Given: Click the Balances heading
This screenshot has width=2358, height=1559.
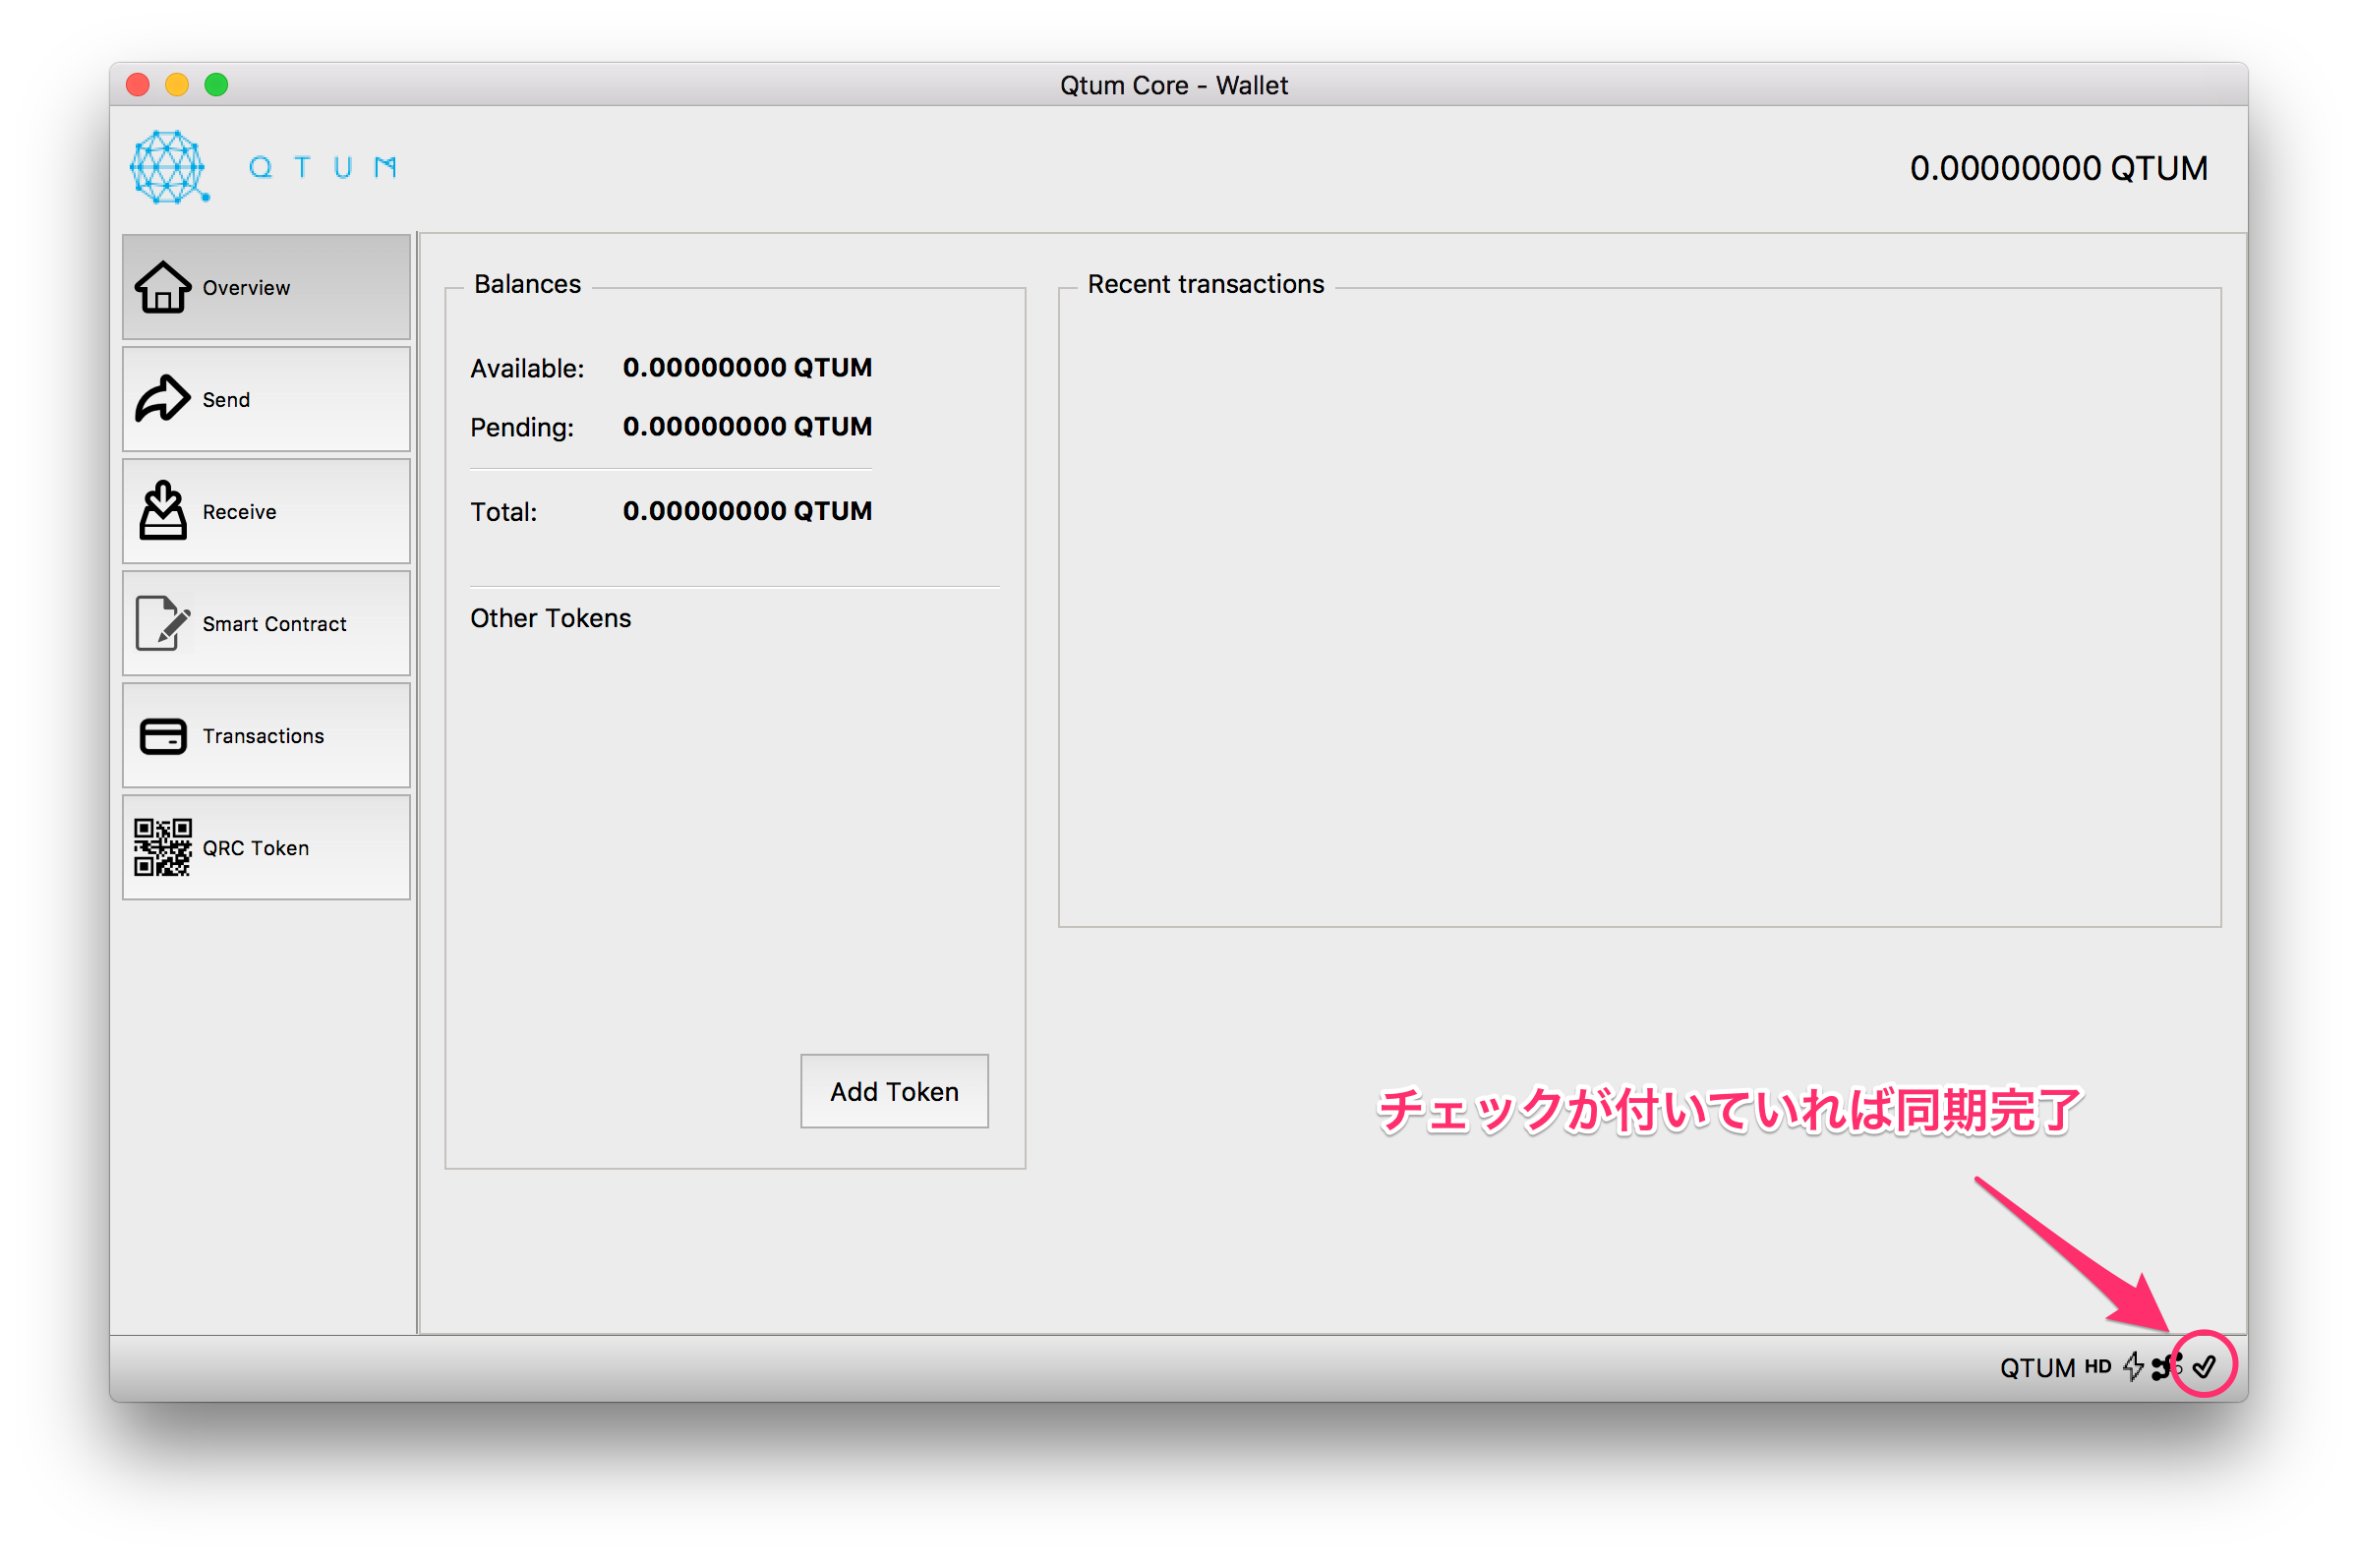Looking at the screenshot, I should click(528, 284).
